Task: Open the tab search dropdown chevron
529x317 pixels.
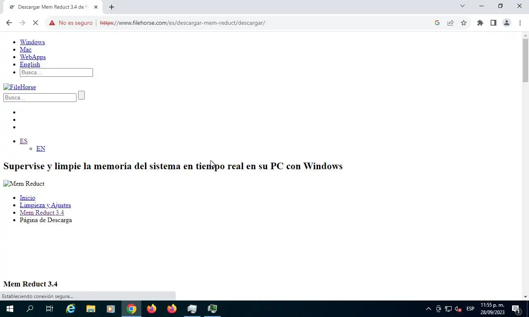Action: pos(462,6)
